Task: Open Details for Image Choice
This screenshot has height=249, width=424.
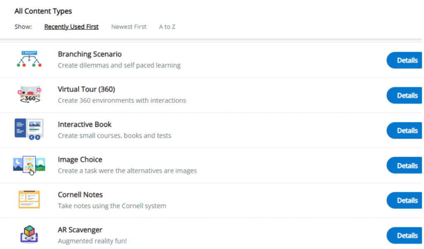Action: 405,165
